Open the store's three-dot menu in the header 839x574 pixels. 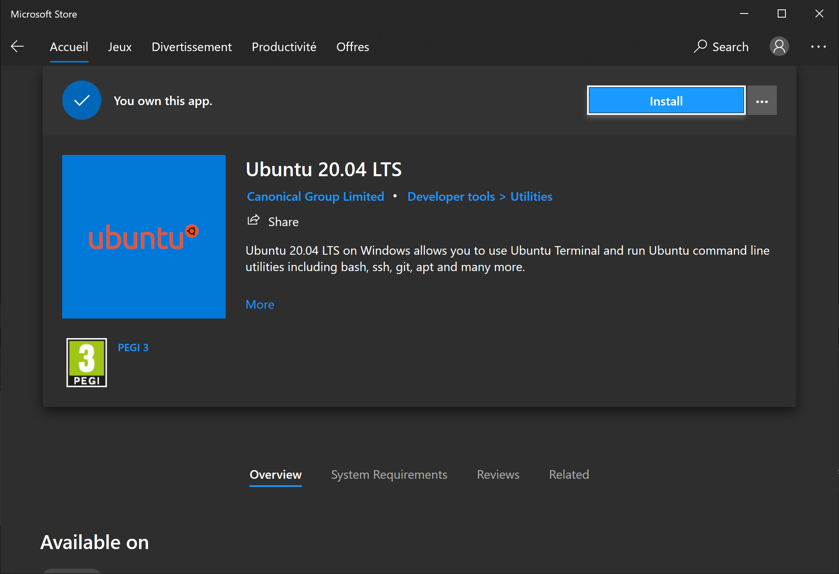point(818,47)
